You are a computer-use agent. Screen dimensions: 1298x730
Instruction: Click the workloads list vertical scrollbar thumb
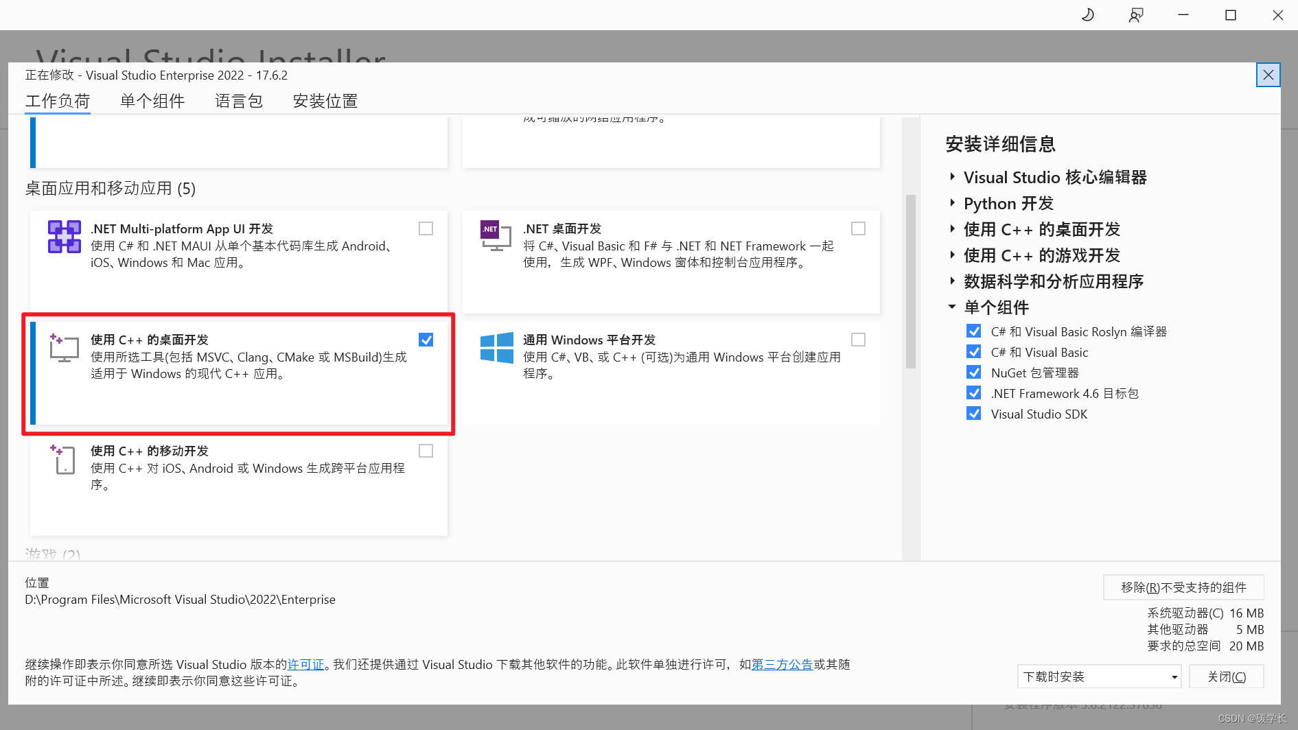(x=911, y=282)
